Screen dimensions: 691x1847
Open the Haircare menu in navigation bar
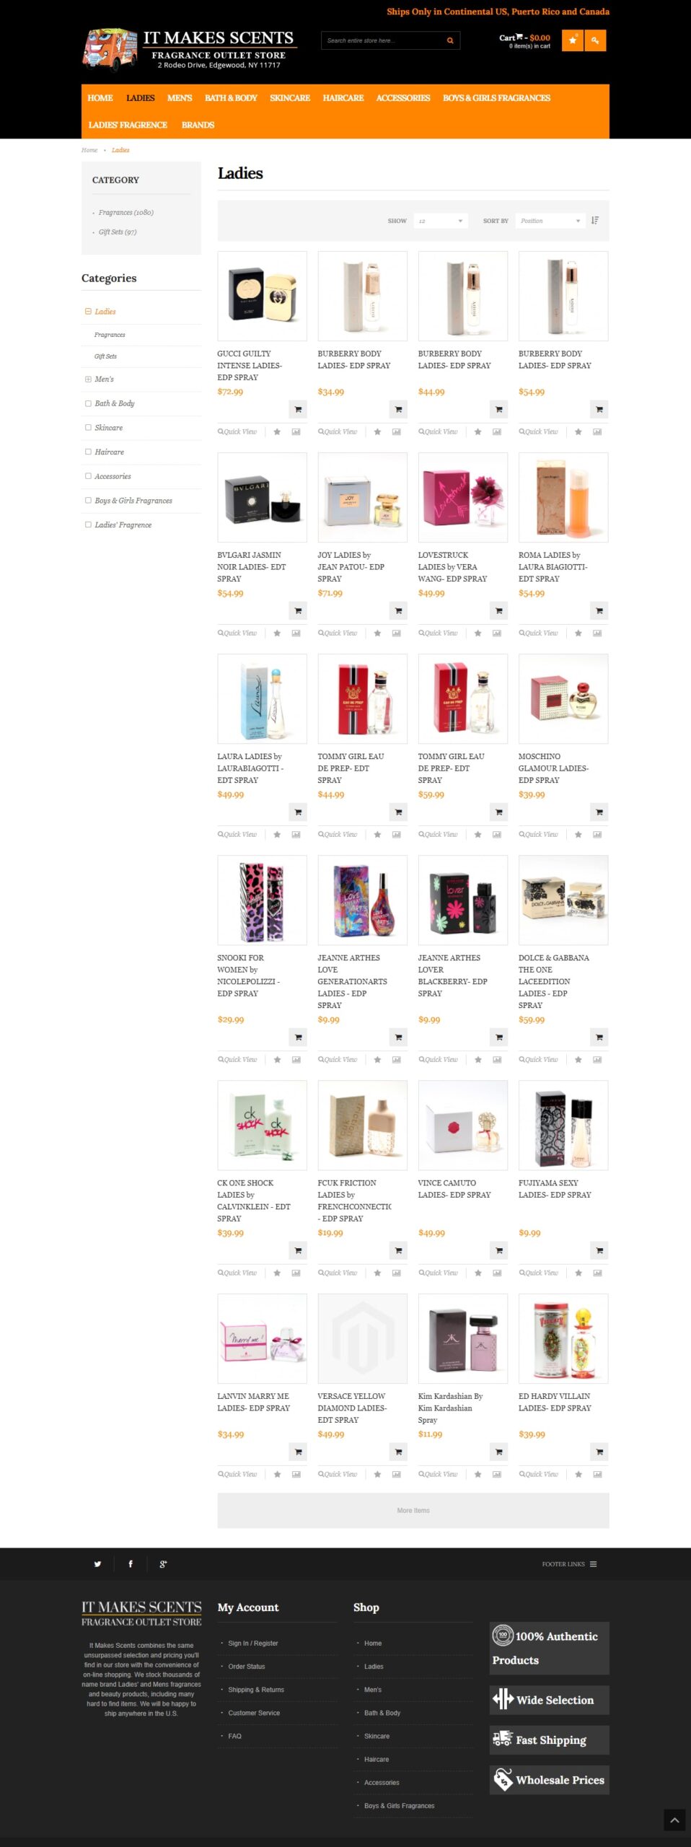tap(343, 98)
